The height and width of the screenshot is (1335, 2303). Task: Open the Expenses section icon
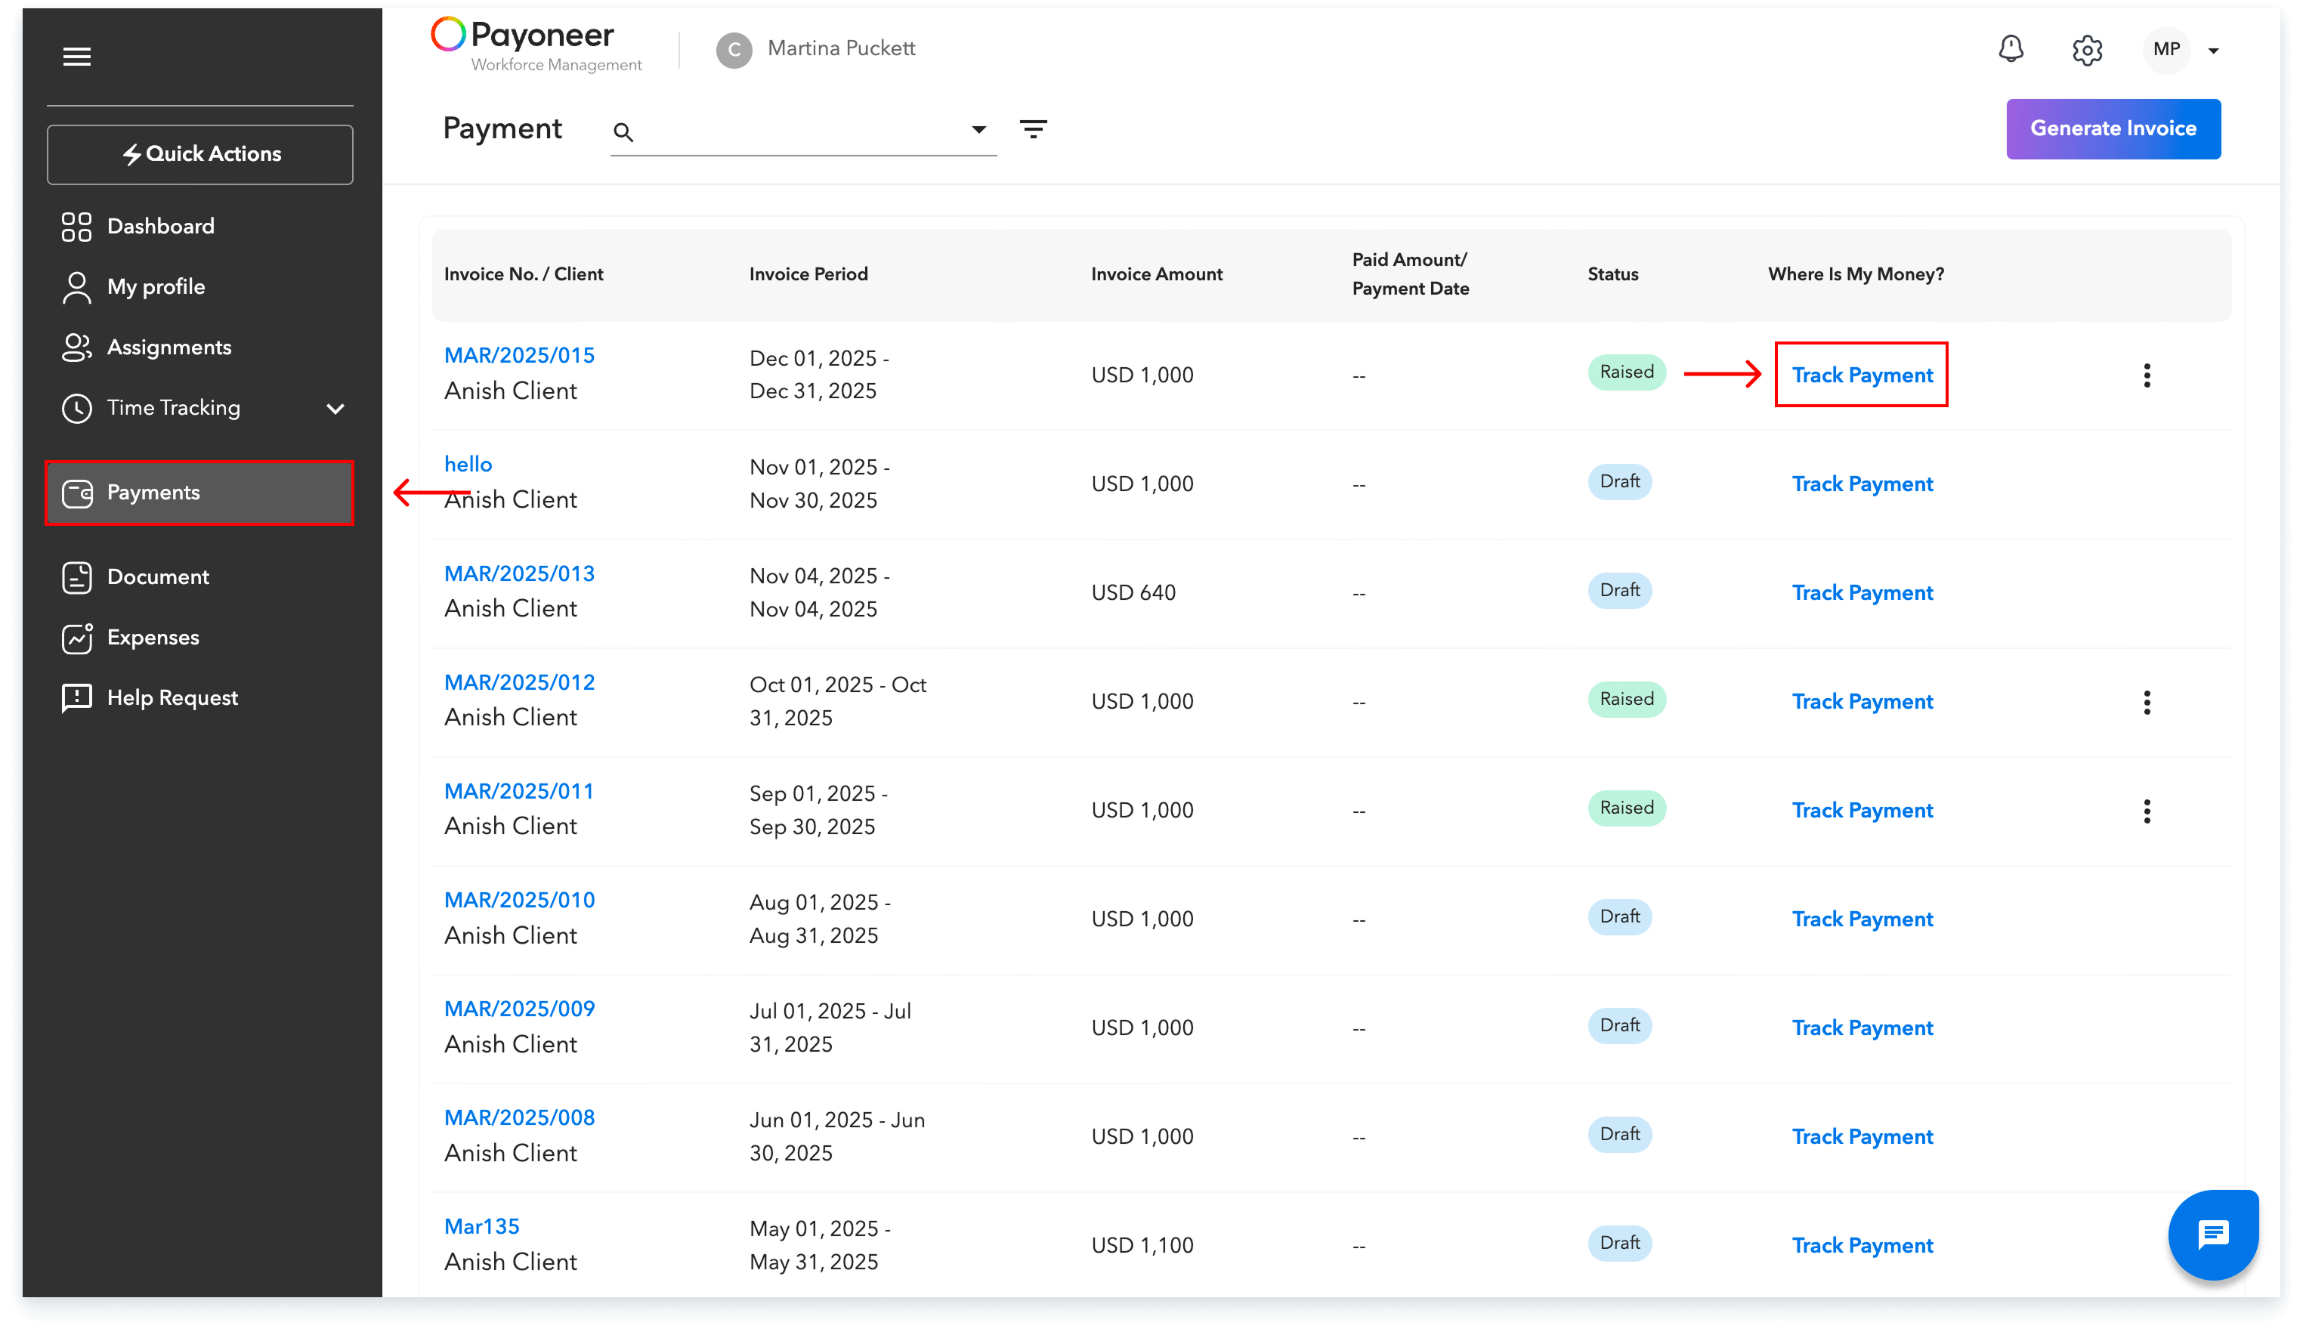click(77, 638)
